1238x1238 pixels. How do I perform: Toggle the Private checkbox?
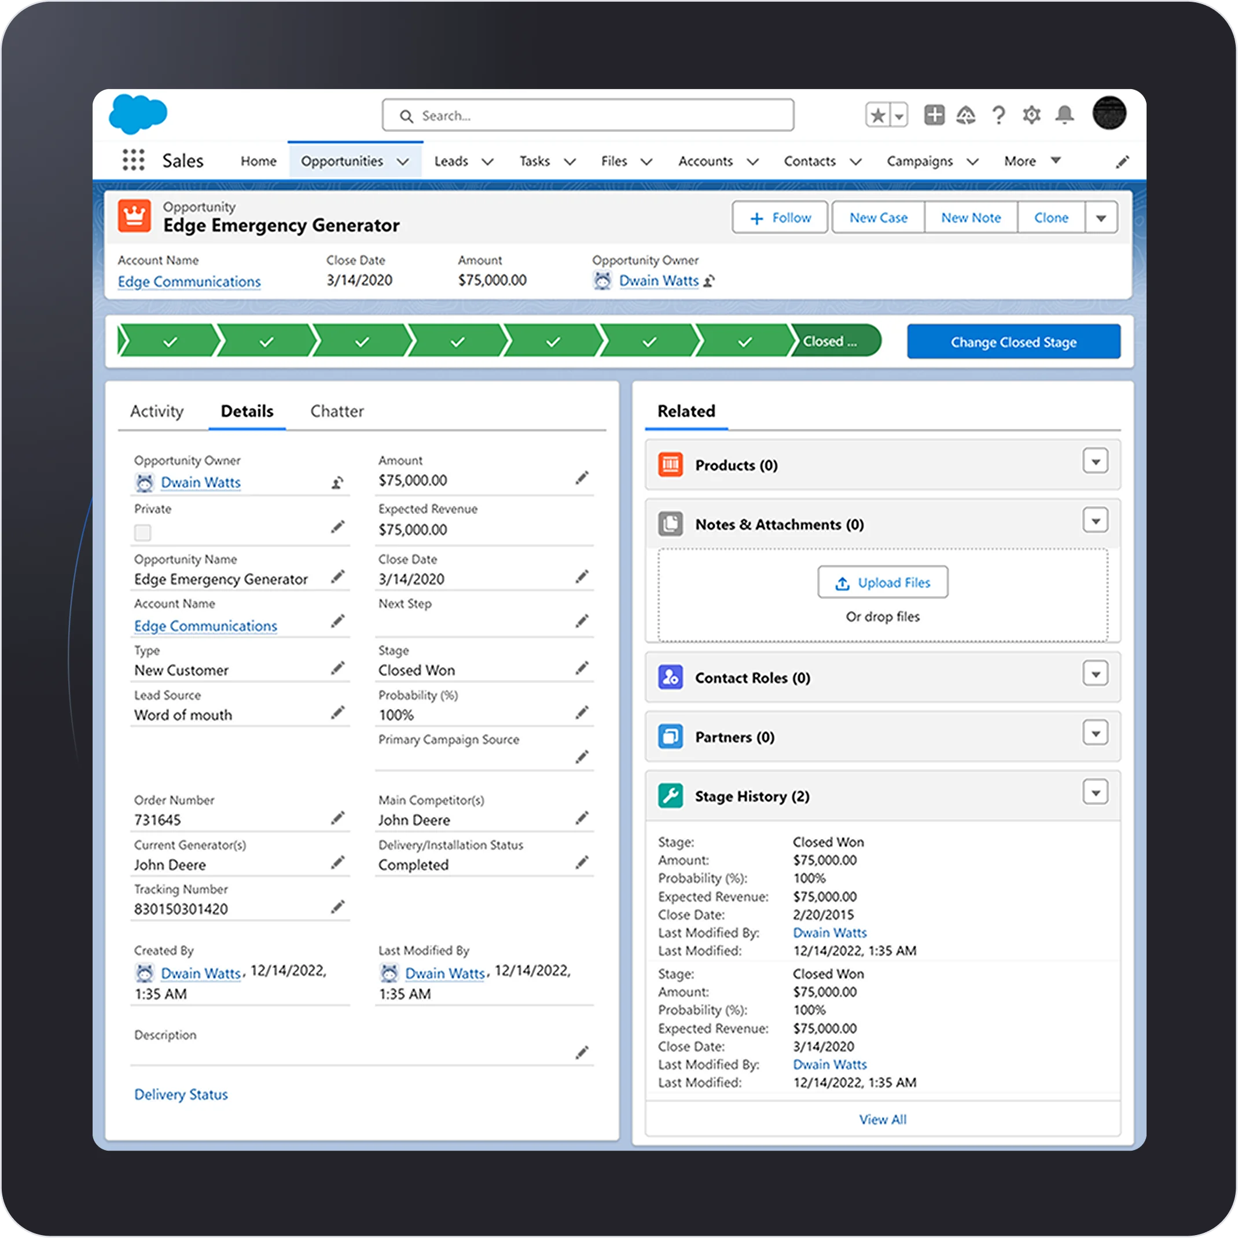pos(142,532)
